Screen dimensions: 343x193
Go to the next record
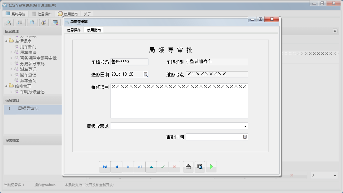[128, 167]
